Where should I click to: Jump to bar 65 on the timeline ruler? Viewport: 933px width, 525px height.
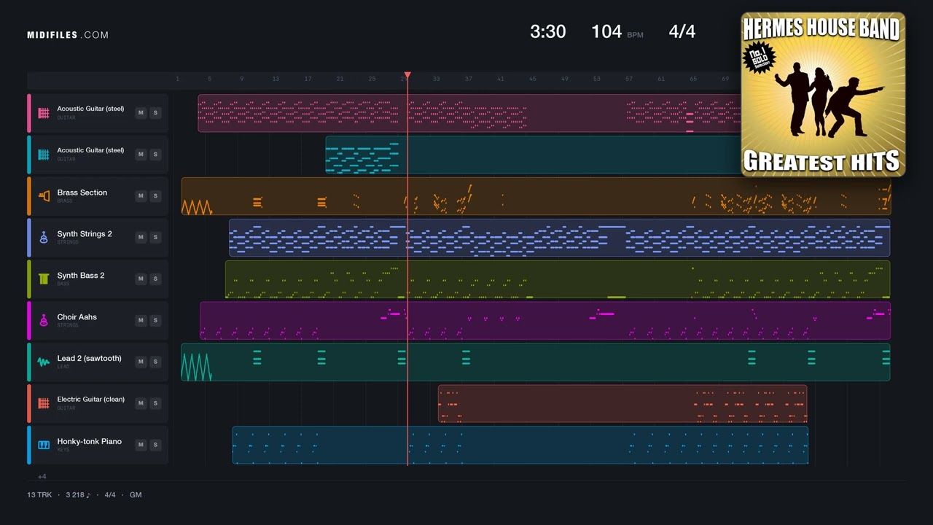click(x=693, y=79)
